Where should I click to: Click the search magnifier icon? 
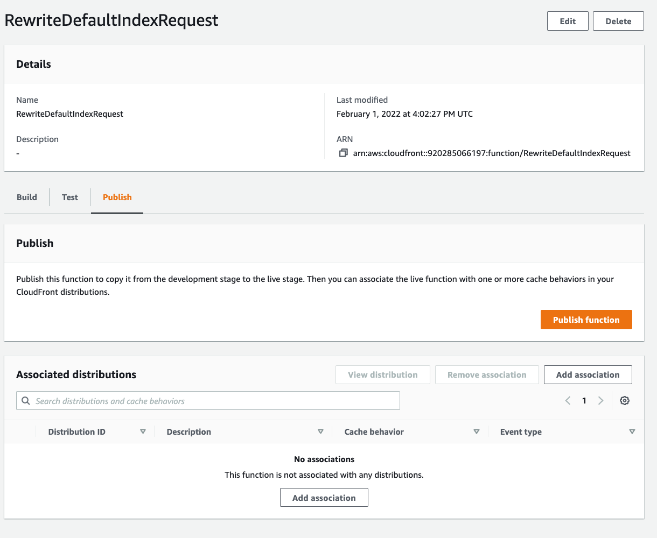[x=25, y=400]
